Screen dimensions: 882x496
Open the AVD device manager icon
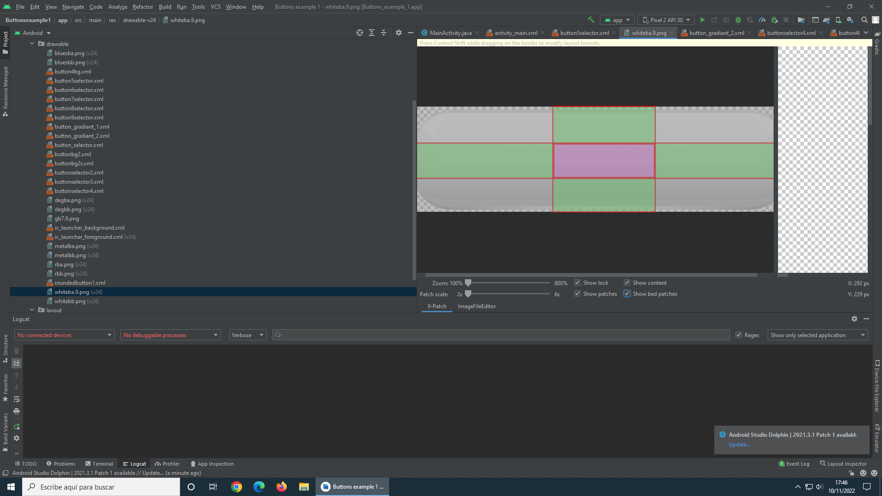pos(838,20)
